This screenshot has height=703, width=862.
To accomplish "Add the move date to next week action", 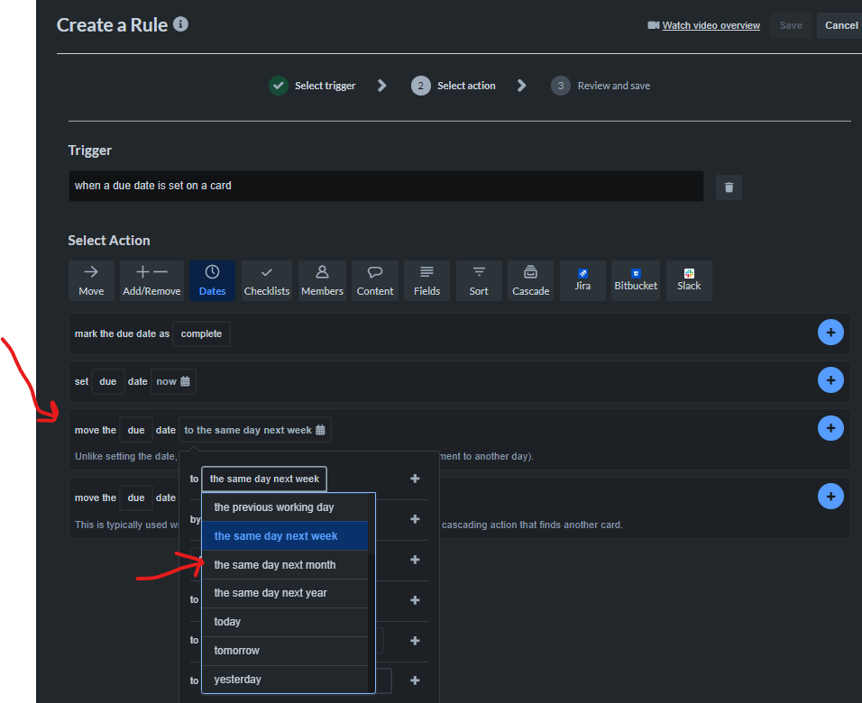I will pos(830,428).
